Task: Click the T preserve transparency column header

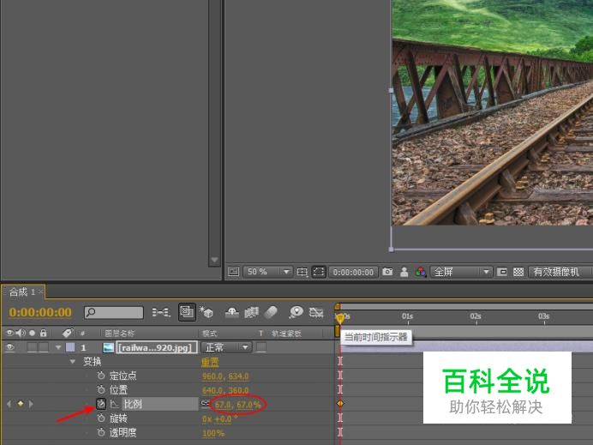Action: coord(261,334)
